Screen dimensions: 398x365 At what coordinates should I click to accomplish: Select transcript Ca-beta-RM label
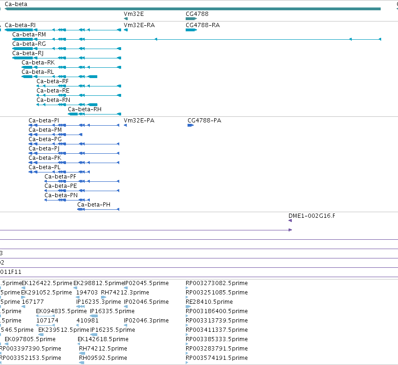click(29, 35)
